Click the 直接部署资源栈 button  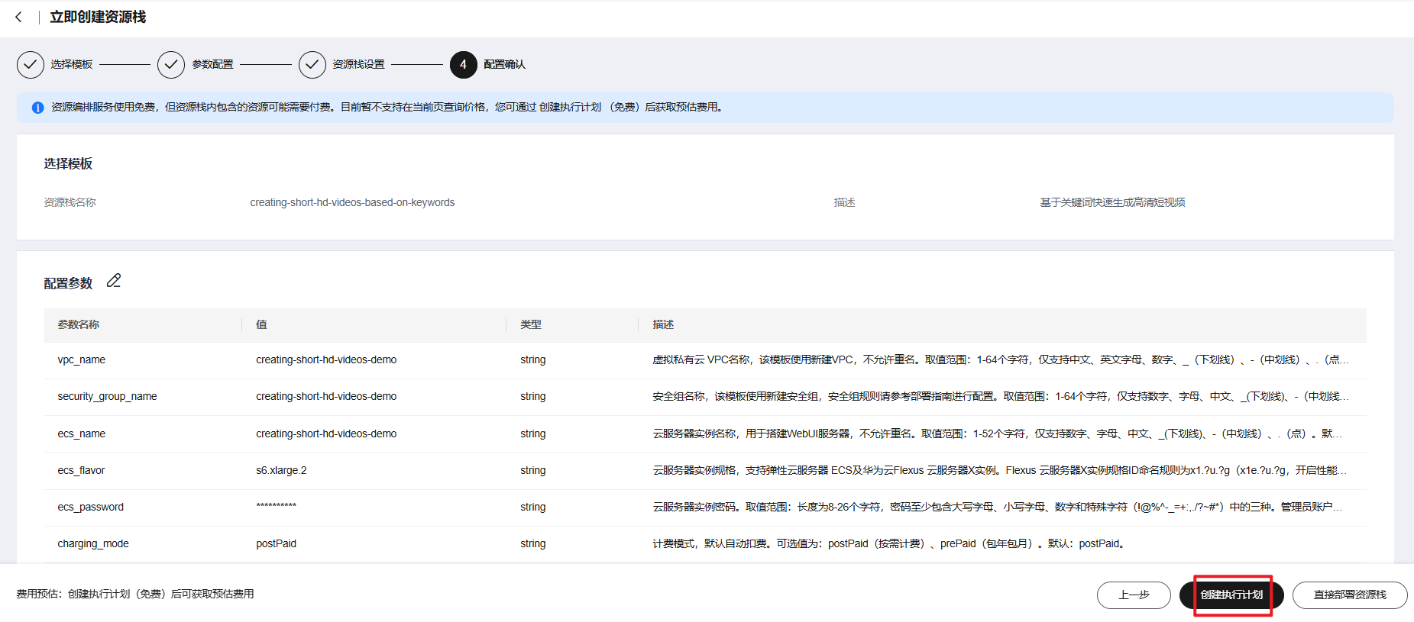1350,595
